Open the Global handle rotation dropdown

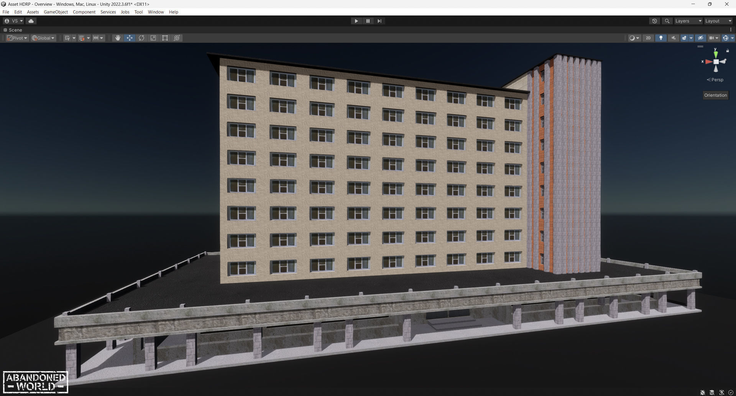point(43,38)
